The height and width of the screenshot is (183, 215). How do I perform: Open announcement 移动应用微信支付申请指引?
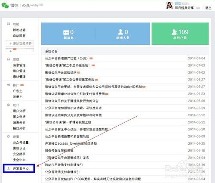pyautogui.click(x=64, y=165)
